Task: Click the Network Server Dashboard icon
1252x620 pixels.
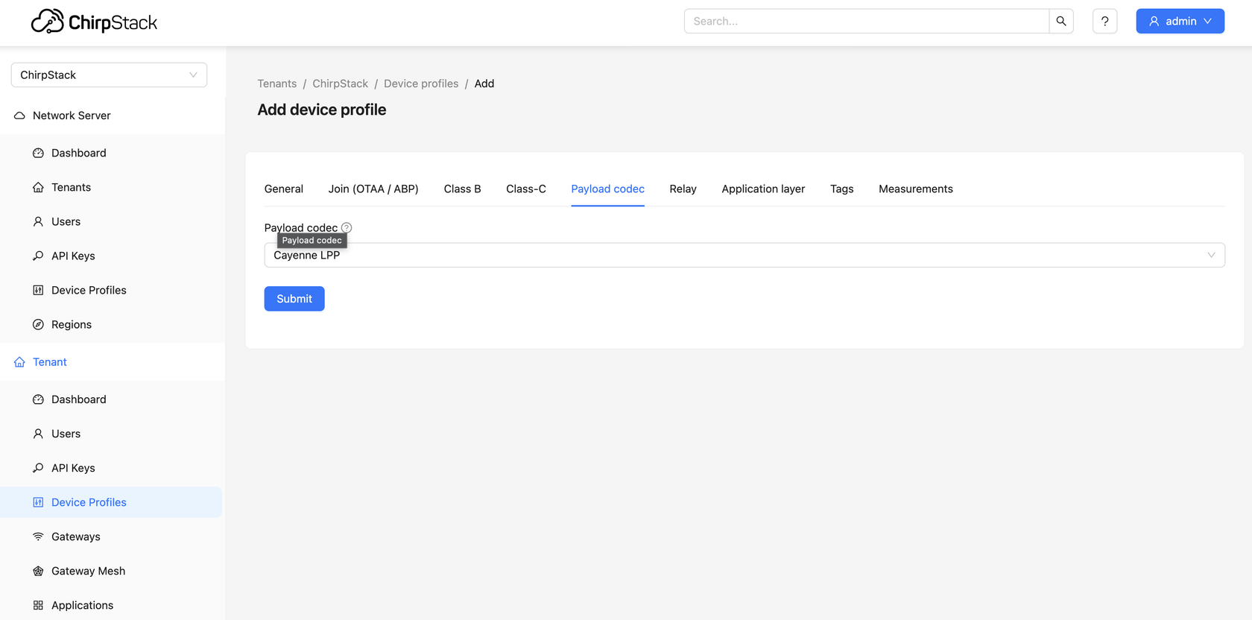Action: click(x=38, y=153)
